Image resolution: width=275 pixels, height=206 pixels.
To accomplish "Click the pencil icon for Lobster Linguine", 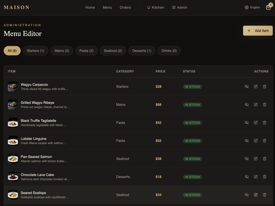I will point(256,141).
